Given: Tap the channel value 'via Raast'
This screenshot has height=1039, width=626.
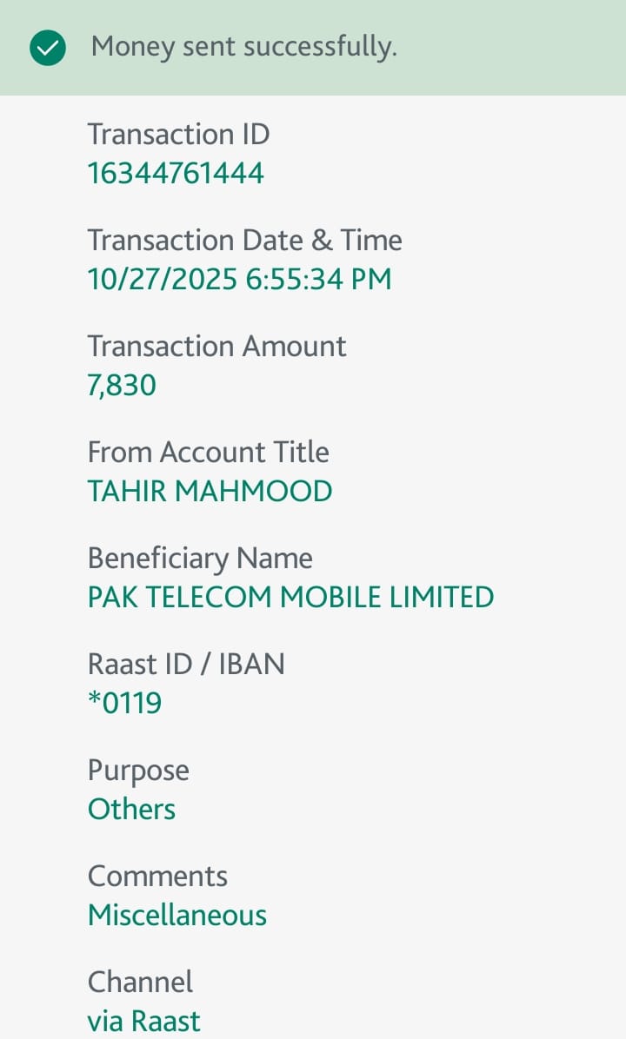Looking at the screenshot, I should coord(144,1022).
